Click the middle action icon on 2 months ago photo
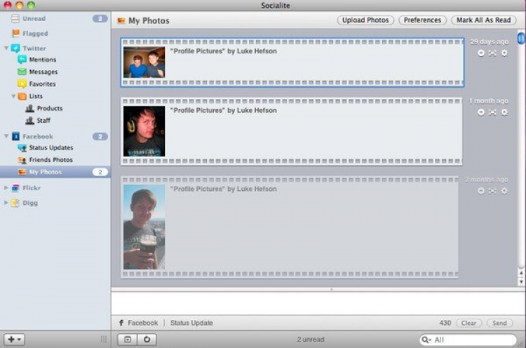 pyautogui.click(x=492, y=191)
